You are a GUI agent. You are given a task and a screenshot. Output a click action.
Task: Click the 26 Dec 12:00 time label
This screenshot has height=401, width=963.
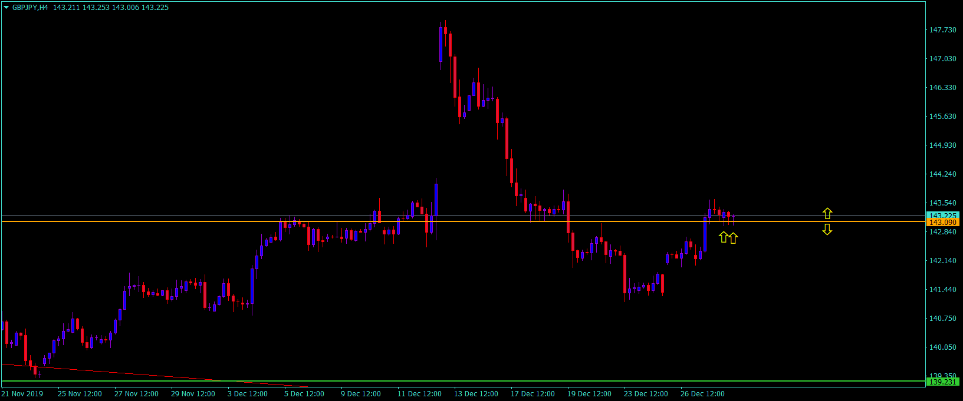[702, 394]
